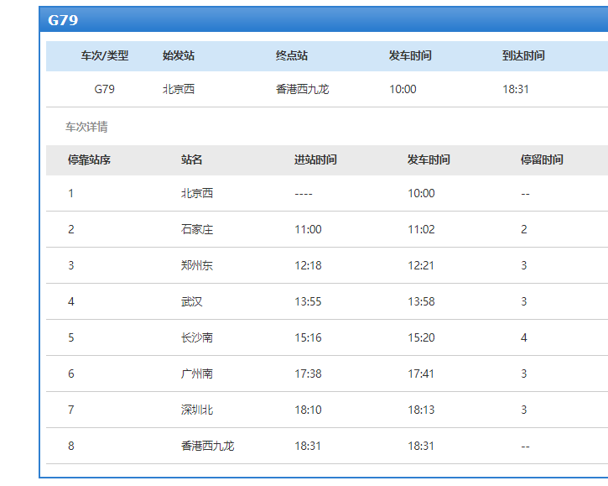Viewport: 608px width, 486px height.
Task: Select 北京西 in the 站名 column
Action: pyautogui.click(x=197, y=193)
